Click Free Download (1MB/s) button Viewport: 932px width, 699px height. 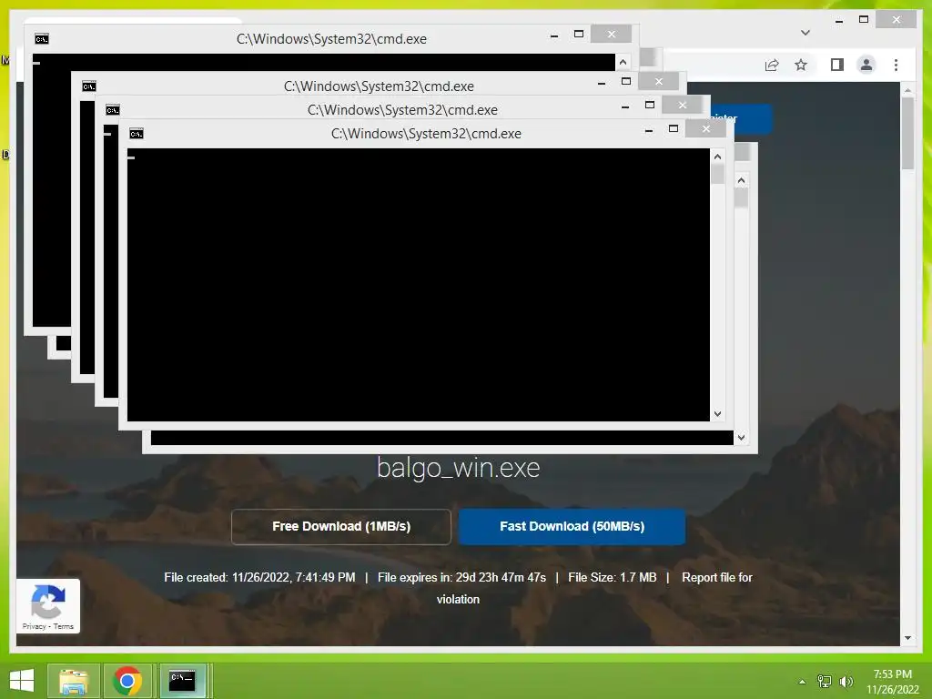point(341,527)
